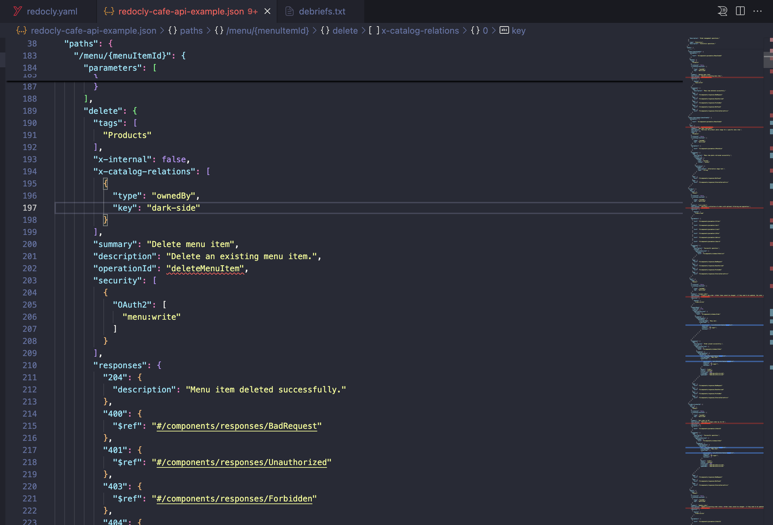The image size is (773, 525).
Task: Click the vertical scrollbar slider at top
Action: click(x=768, y=60)
